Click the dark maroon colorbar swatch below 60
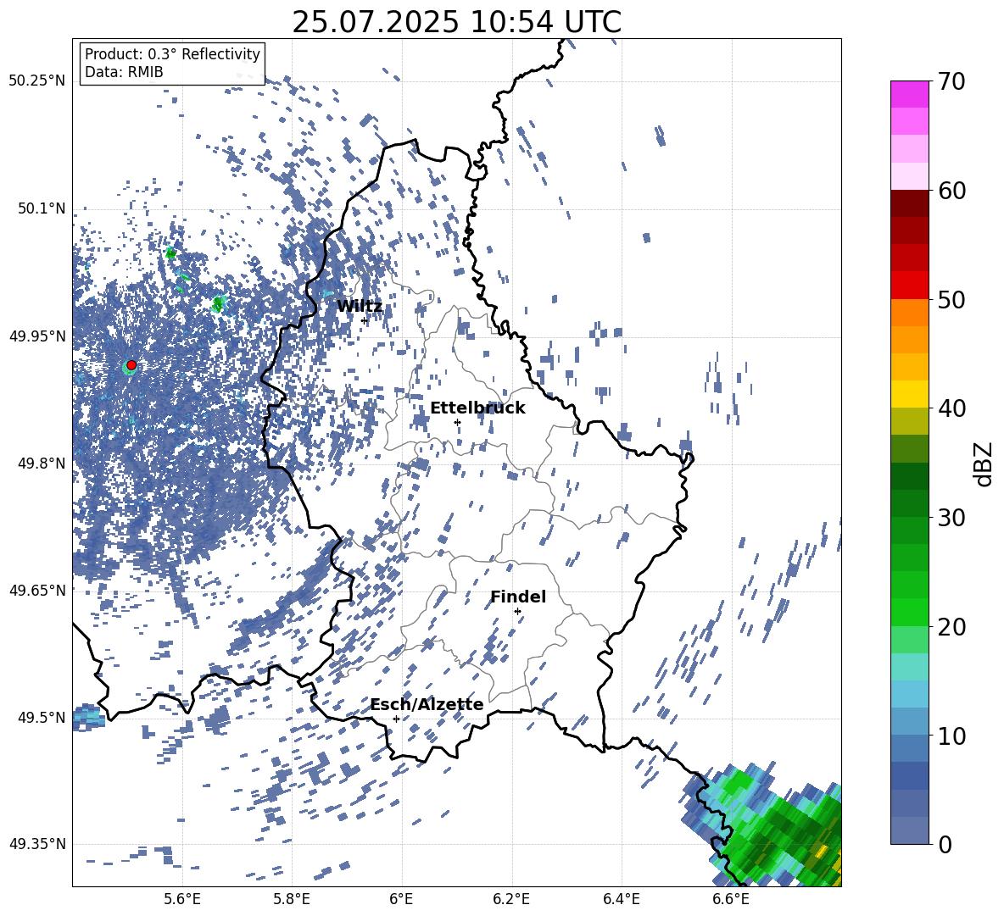This screenshot has width=1004, height=916. click(x=909, y=203)
